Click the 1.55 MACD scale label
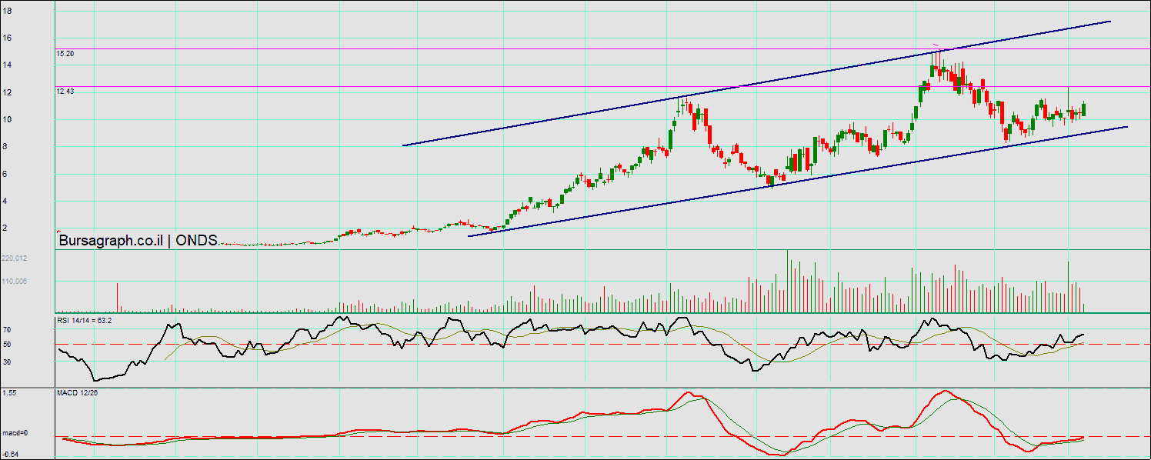The height and width of the screenshot is (460, 1151). [9, 393]
